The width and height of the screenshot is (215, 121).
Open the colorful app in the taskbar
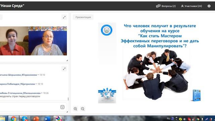58,119
